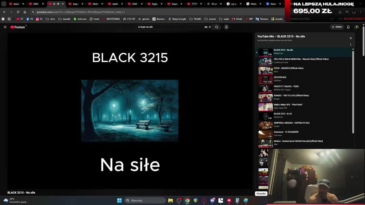Image resolution: width=365 pixels, height=205 pixels.
Task: Expand the sejak bookmark folder
Action: click(x=224, y=19)
